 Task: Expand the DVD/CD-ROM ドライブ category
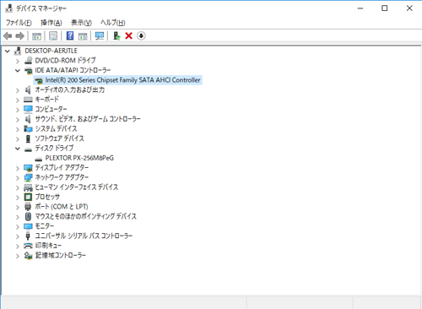pyautogui.click(x=18, y=61)
